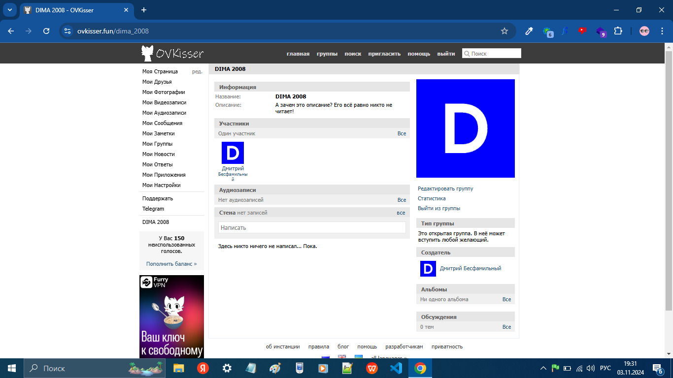This screenshot has width=673, height=378.
Task: View site information icon in address bar
Action: pyautogui.click(x=68, y=31)
